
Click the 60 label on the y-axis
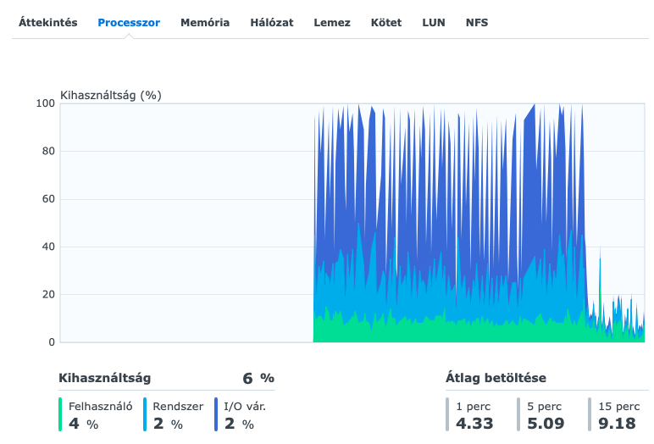(48, 198)
